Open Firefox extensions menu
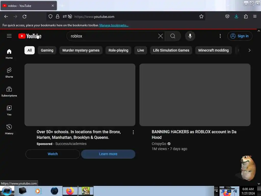 (x=246, y=16)
